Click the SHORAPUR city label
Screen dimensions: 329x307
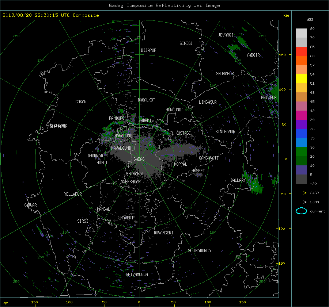[x=225, y=74]
